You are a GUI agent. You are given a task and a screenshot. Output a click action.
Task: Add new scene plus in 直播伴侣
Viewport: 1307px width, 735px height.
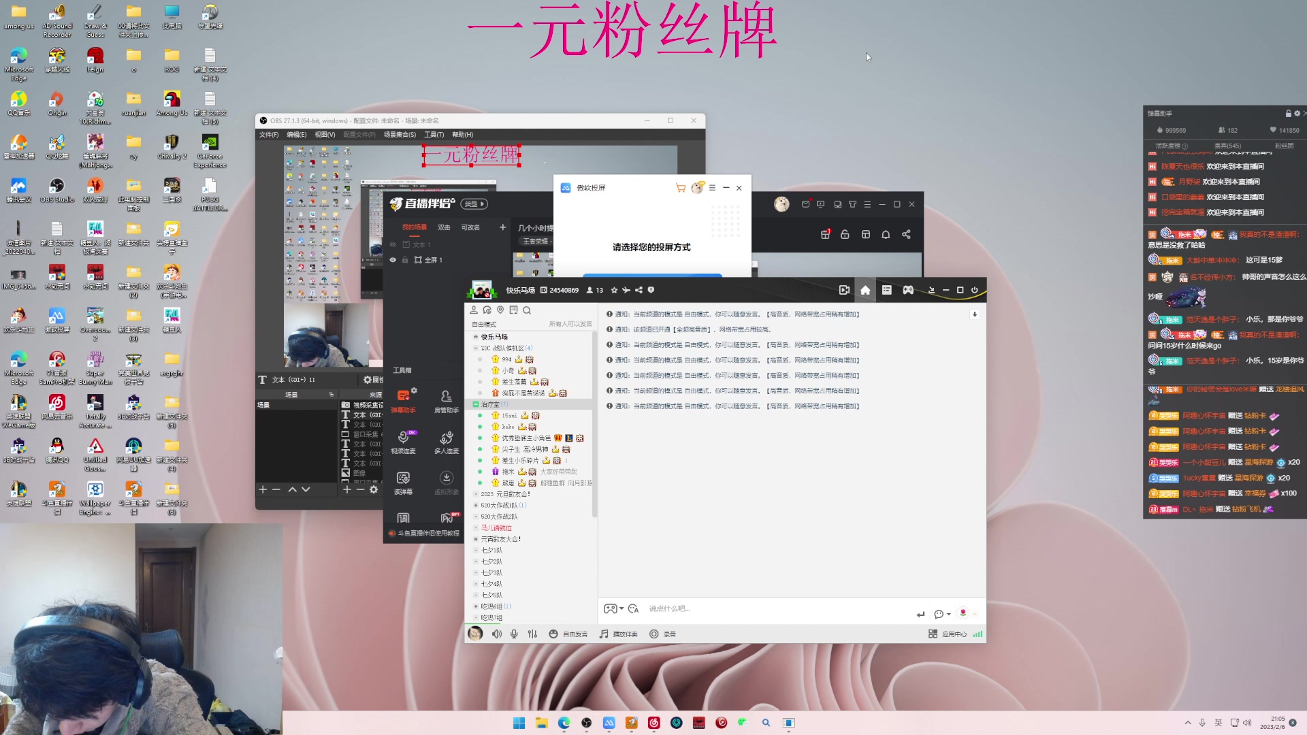click(502, 227)
